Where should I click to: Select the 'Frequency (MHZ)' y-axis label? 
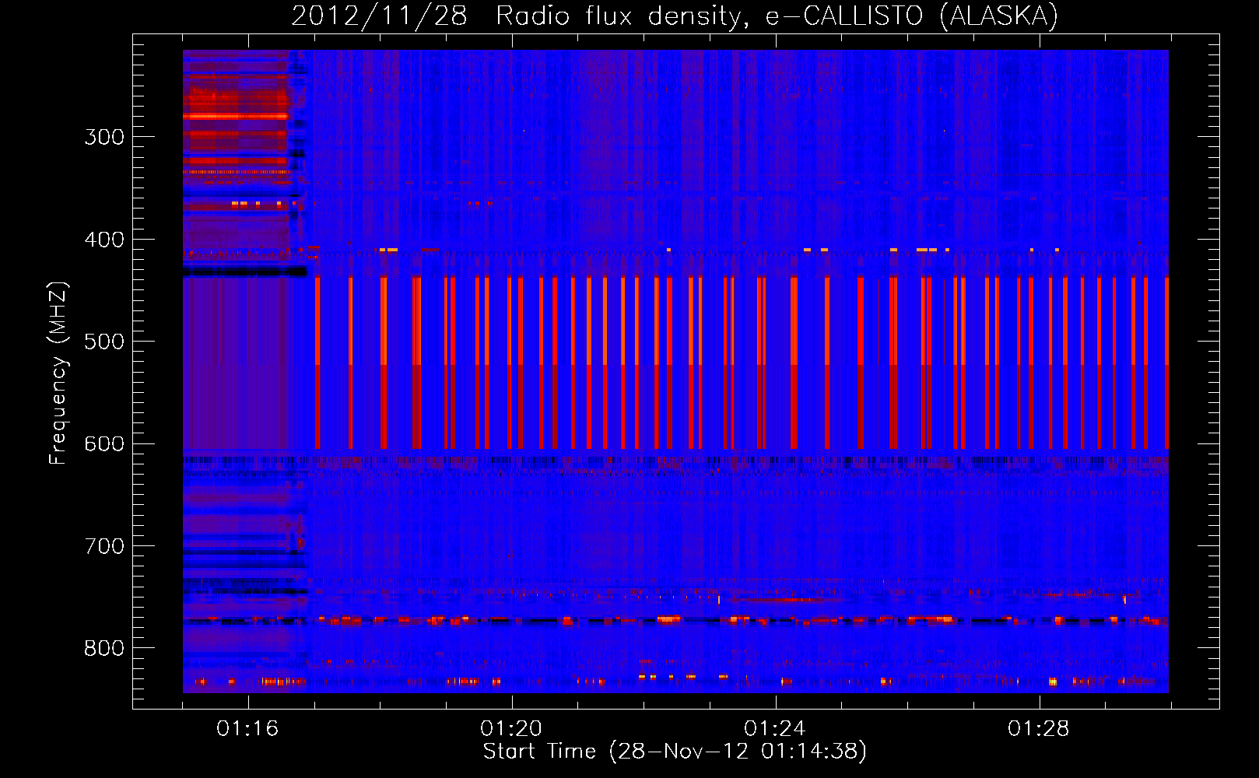click(58, 373)
